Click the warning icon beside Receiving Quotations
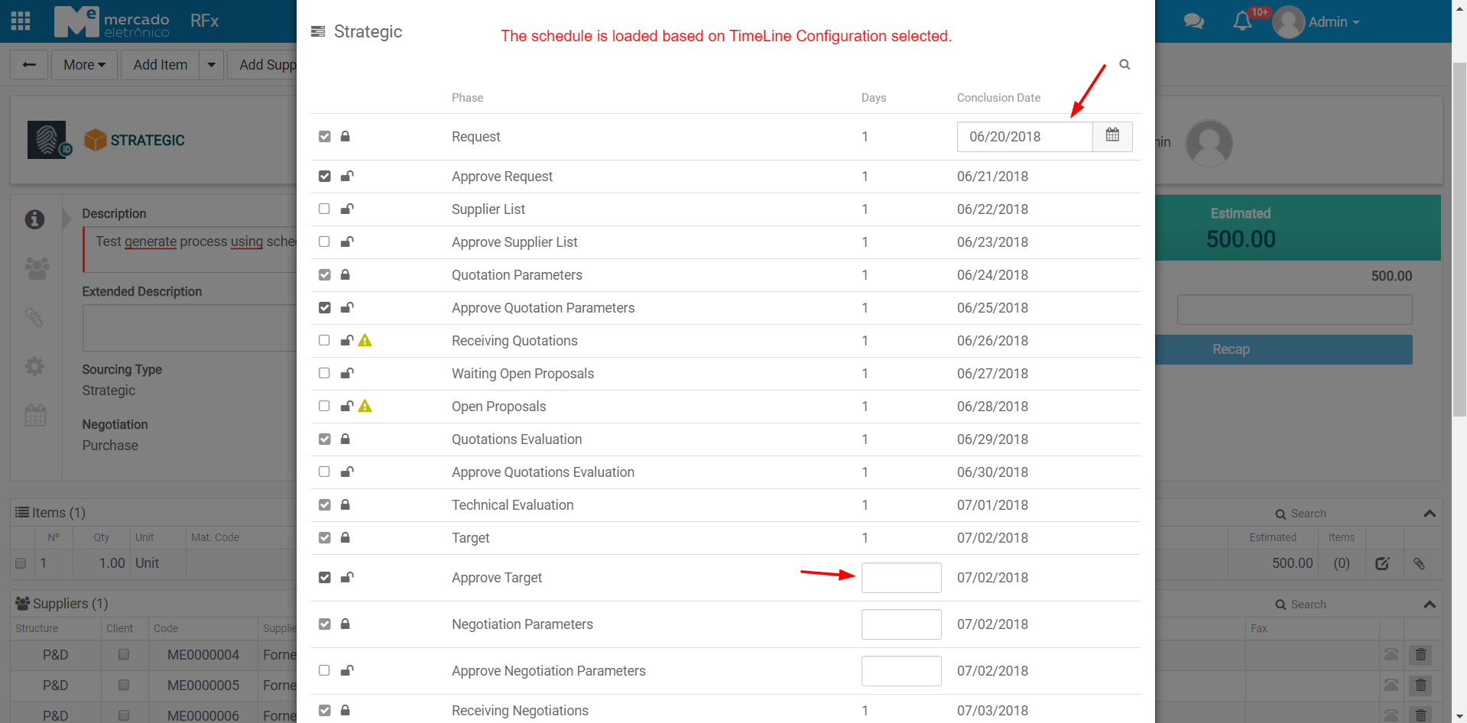The image size is (1467, 723). [365, 341]
